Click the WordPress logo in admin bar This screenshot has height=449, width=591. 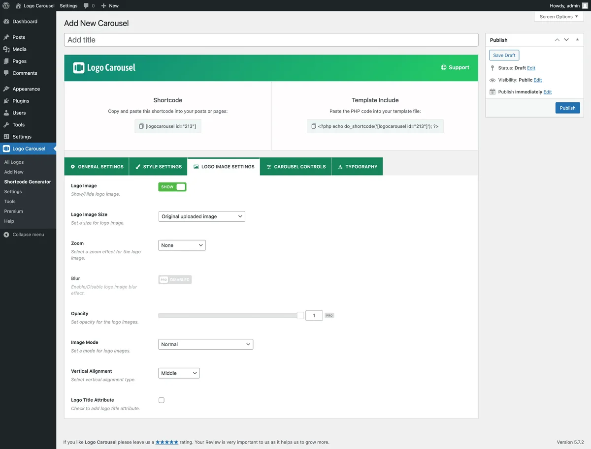(6, 6)
